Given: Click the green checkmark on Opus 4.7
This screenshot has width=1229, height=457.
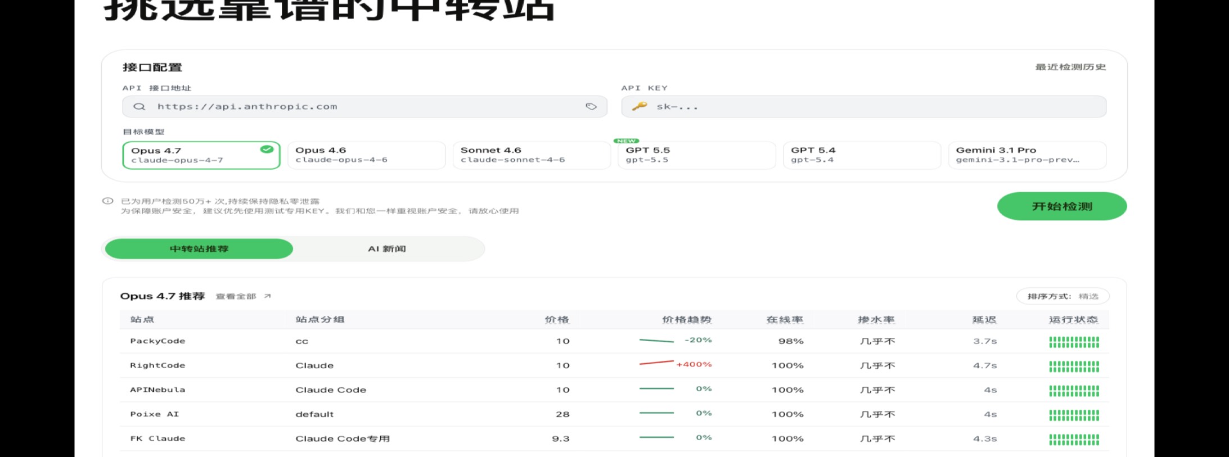Looking at the screenshot, I should coord(267,150).
